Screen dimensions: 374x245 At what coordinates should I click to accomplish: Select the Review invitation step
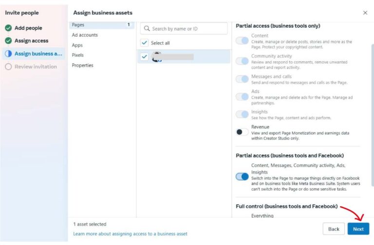(36, 67)
